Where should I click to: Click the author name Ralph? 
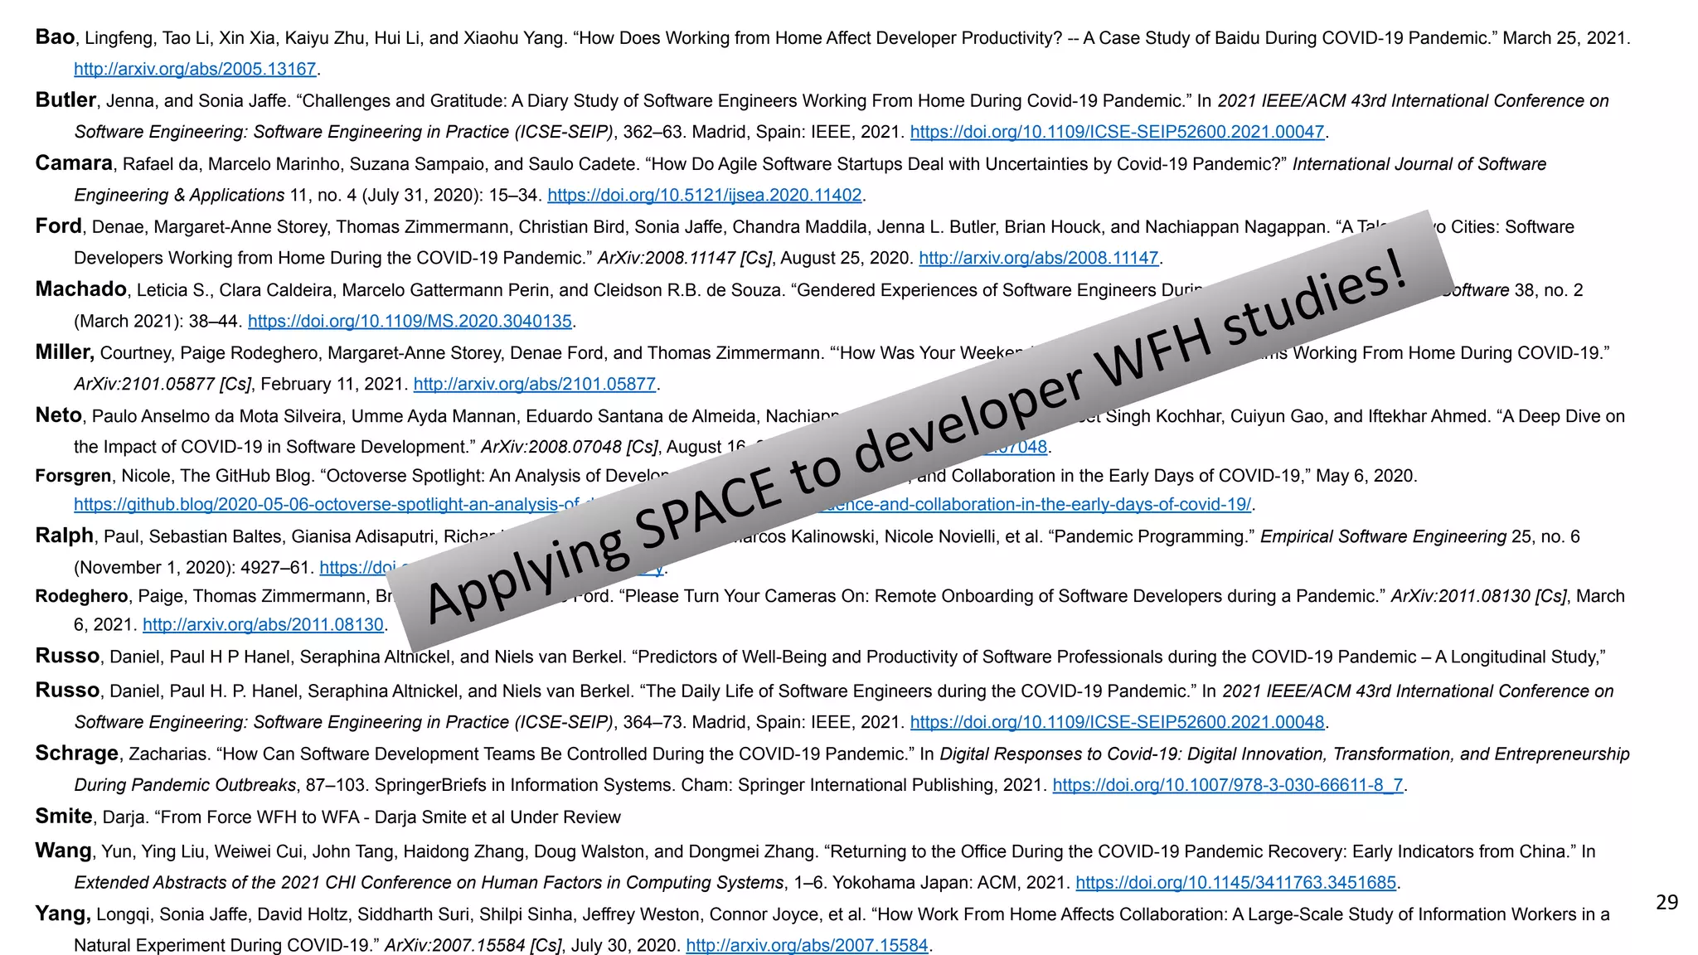pyautogui.click(x=64, y=536)
